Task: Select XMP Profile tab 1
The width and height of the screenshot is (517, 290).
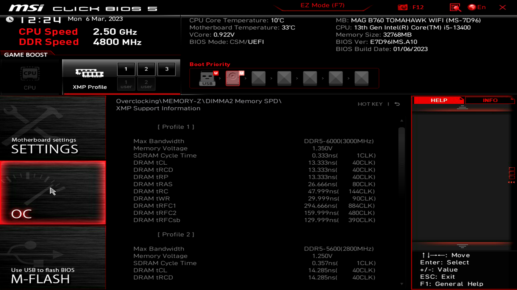Action: click(126, 69)
